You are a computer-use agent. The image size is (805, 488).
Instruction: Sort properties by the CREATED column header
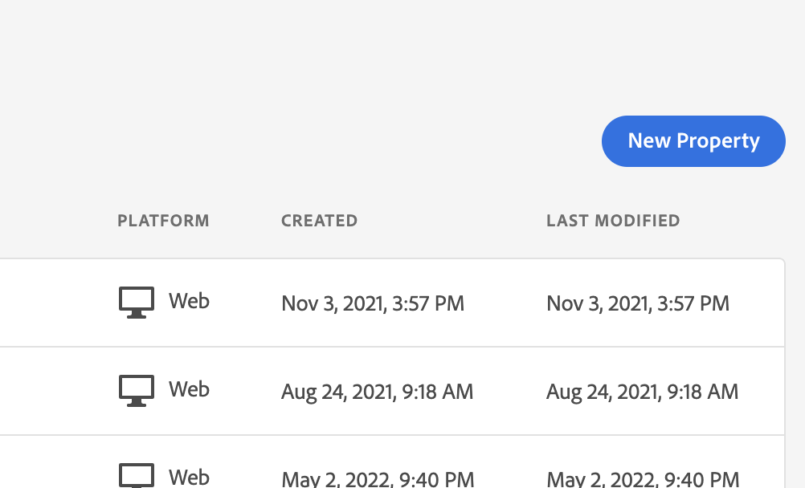tap(319, 221)
